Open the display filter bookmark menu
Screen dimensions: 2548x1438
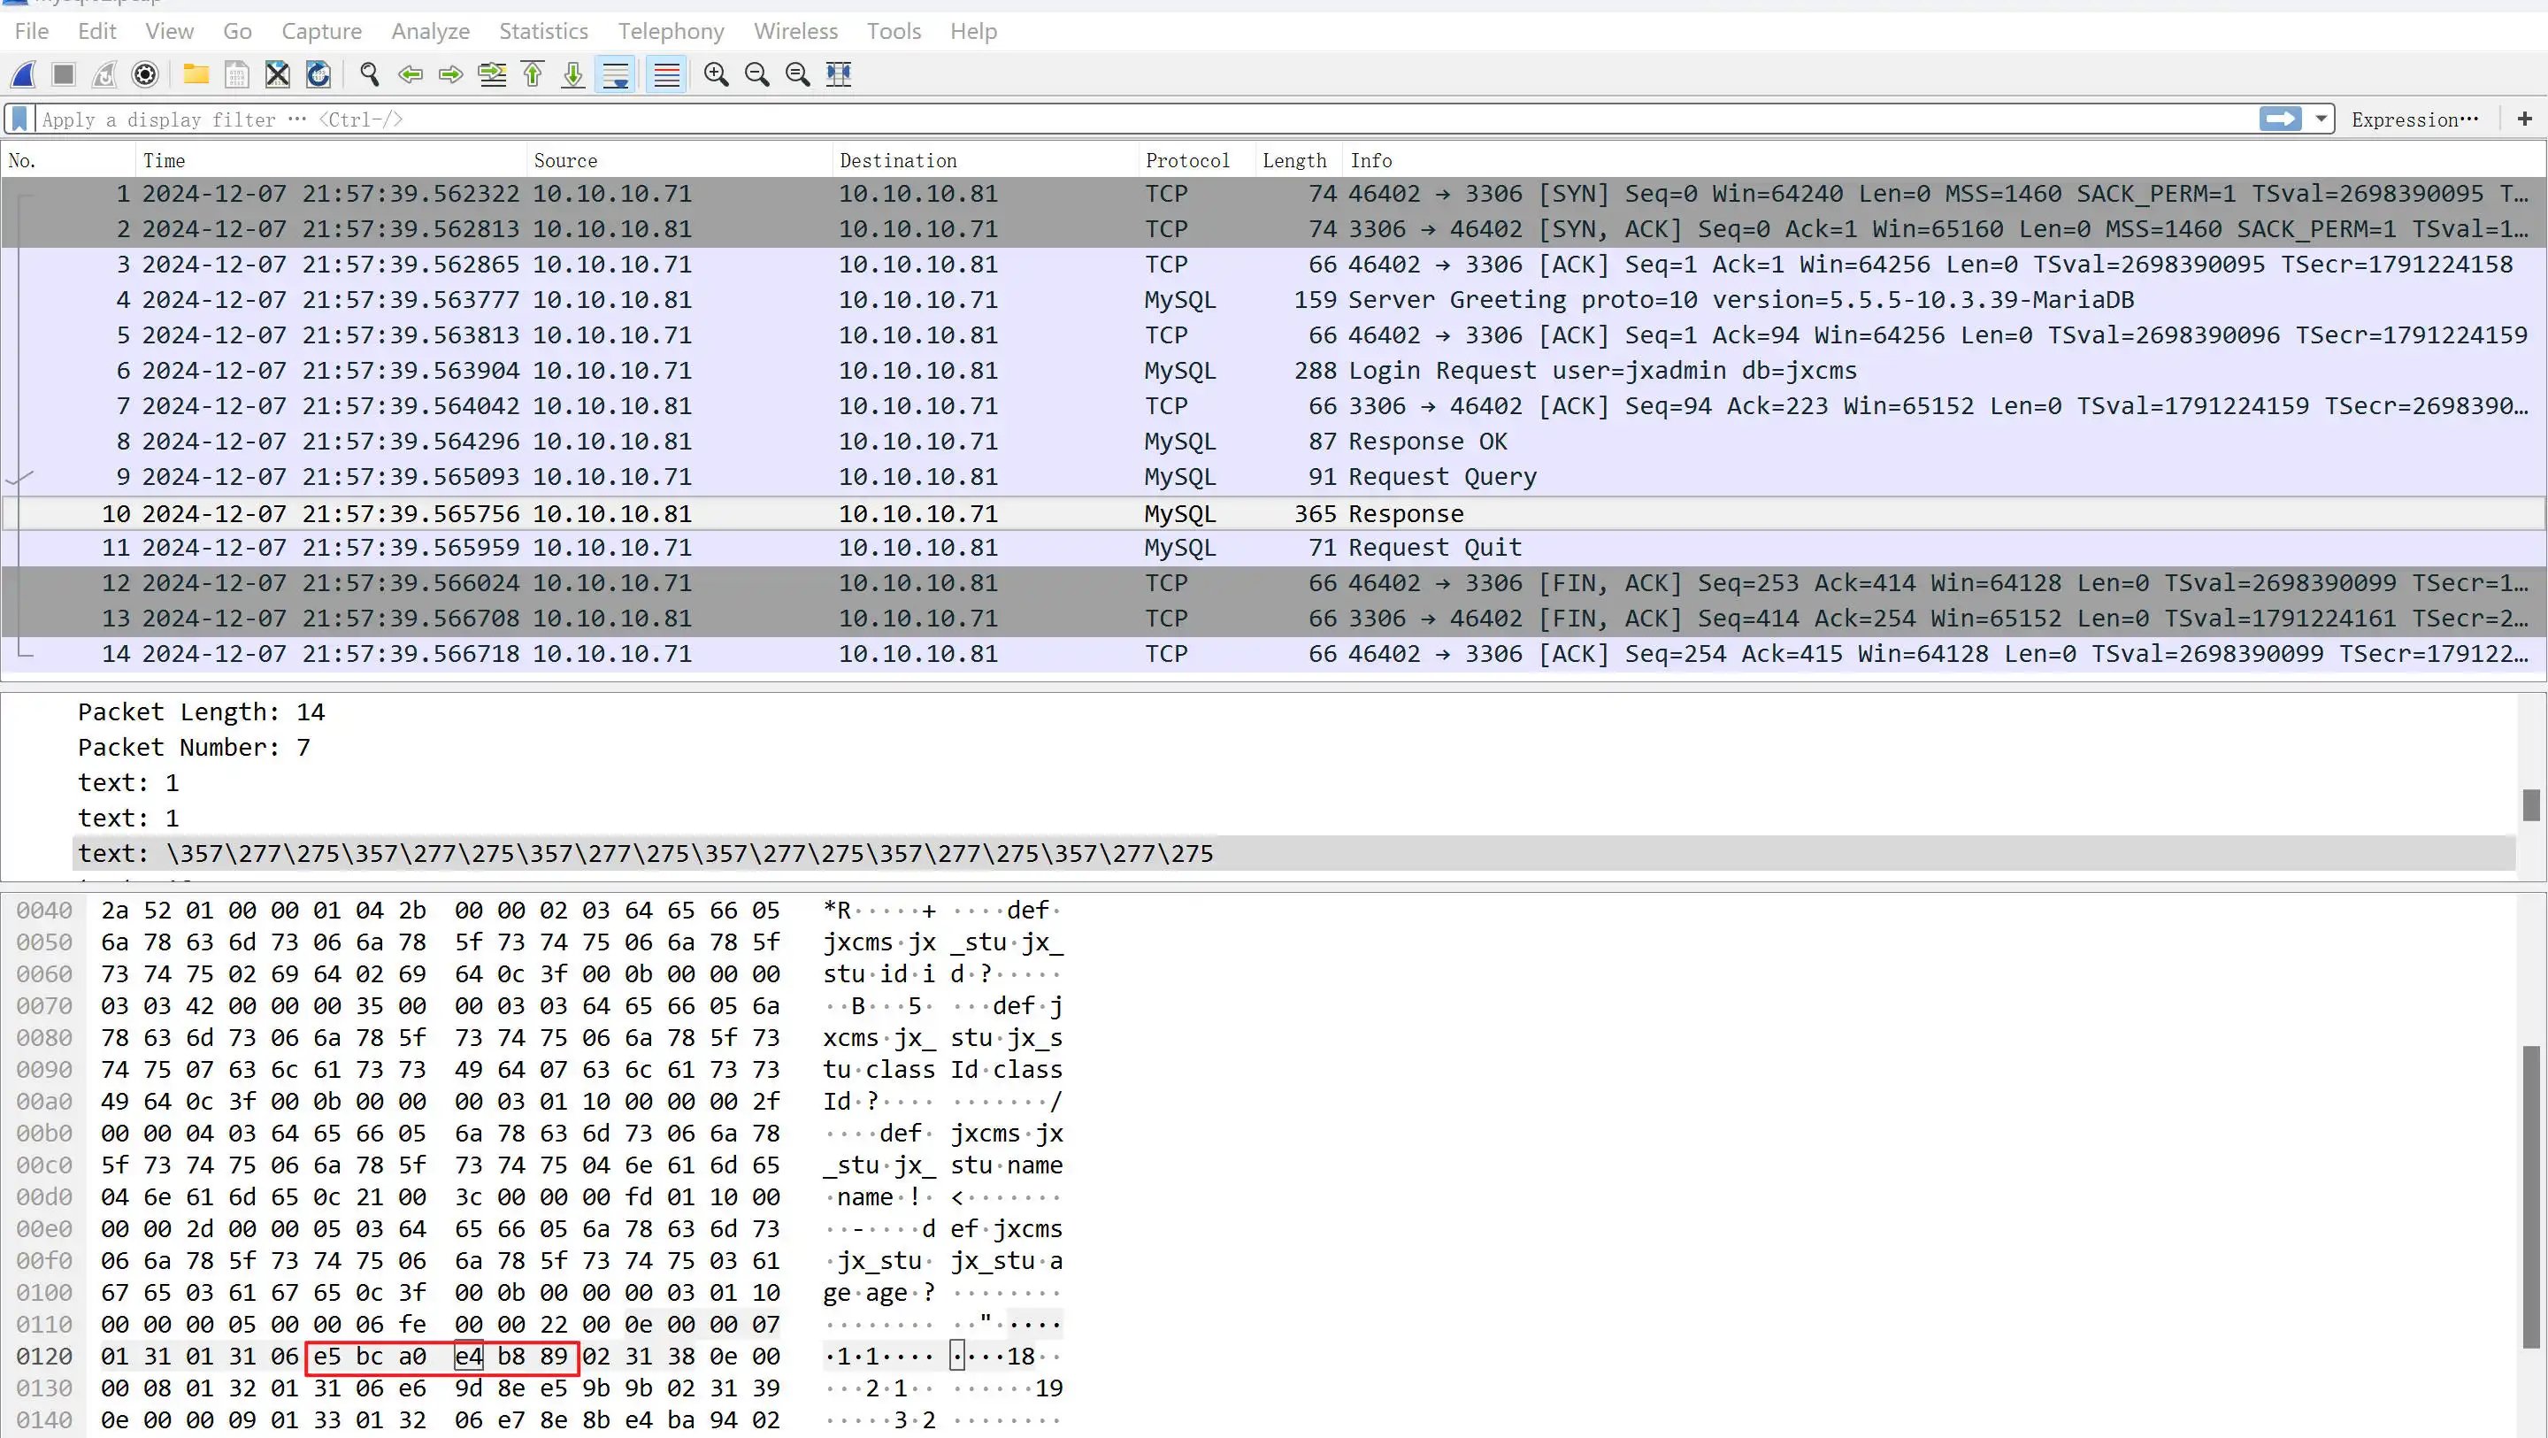19,119
